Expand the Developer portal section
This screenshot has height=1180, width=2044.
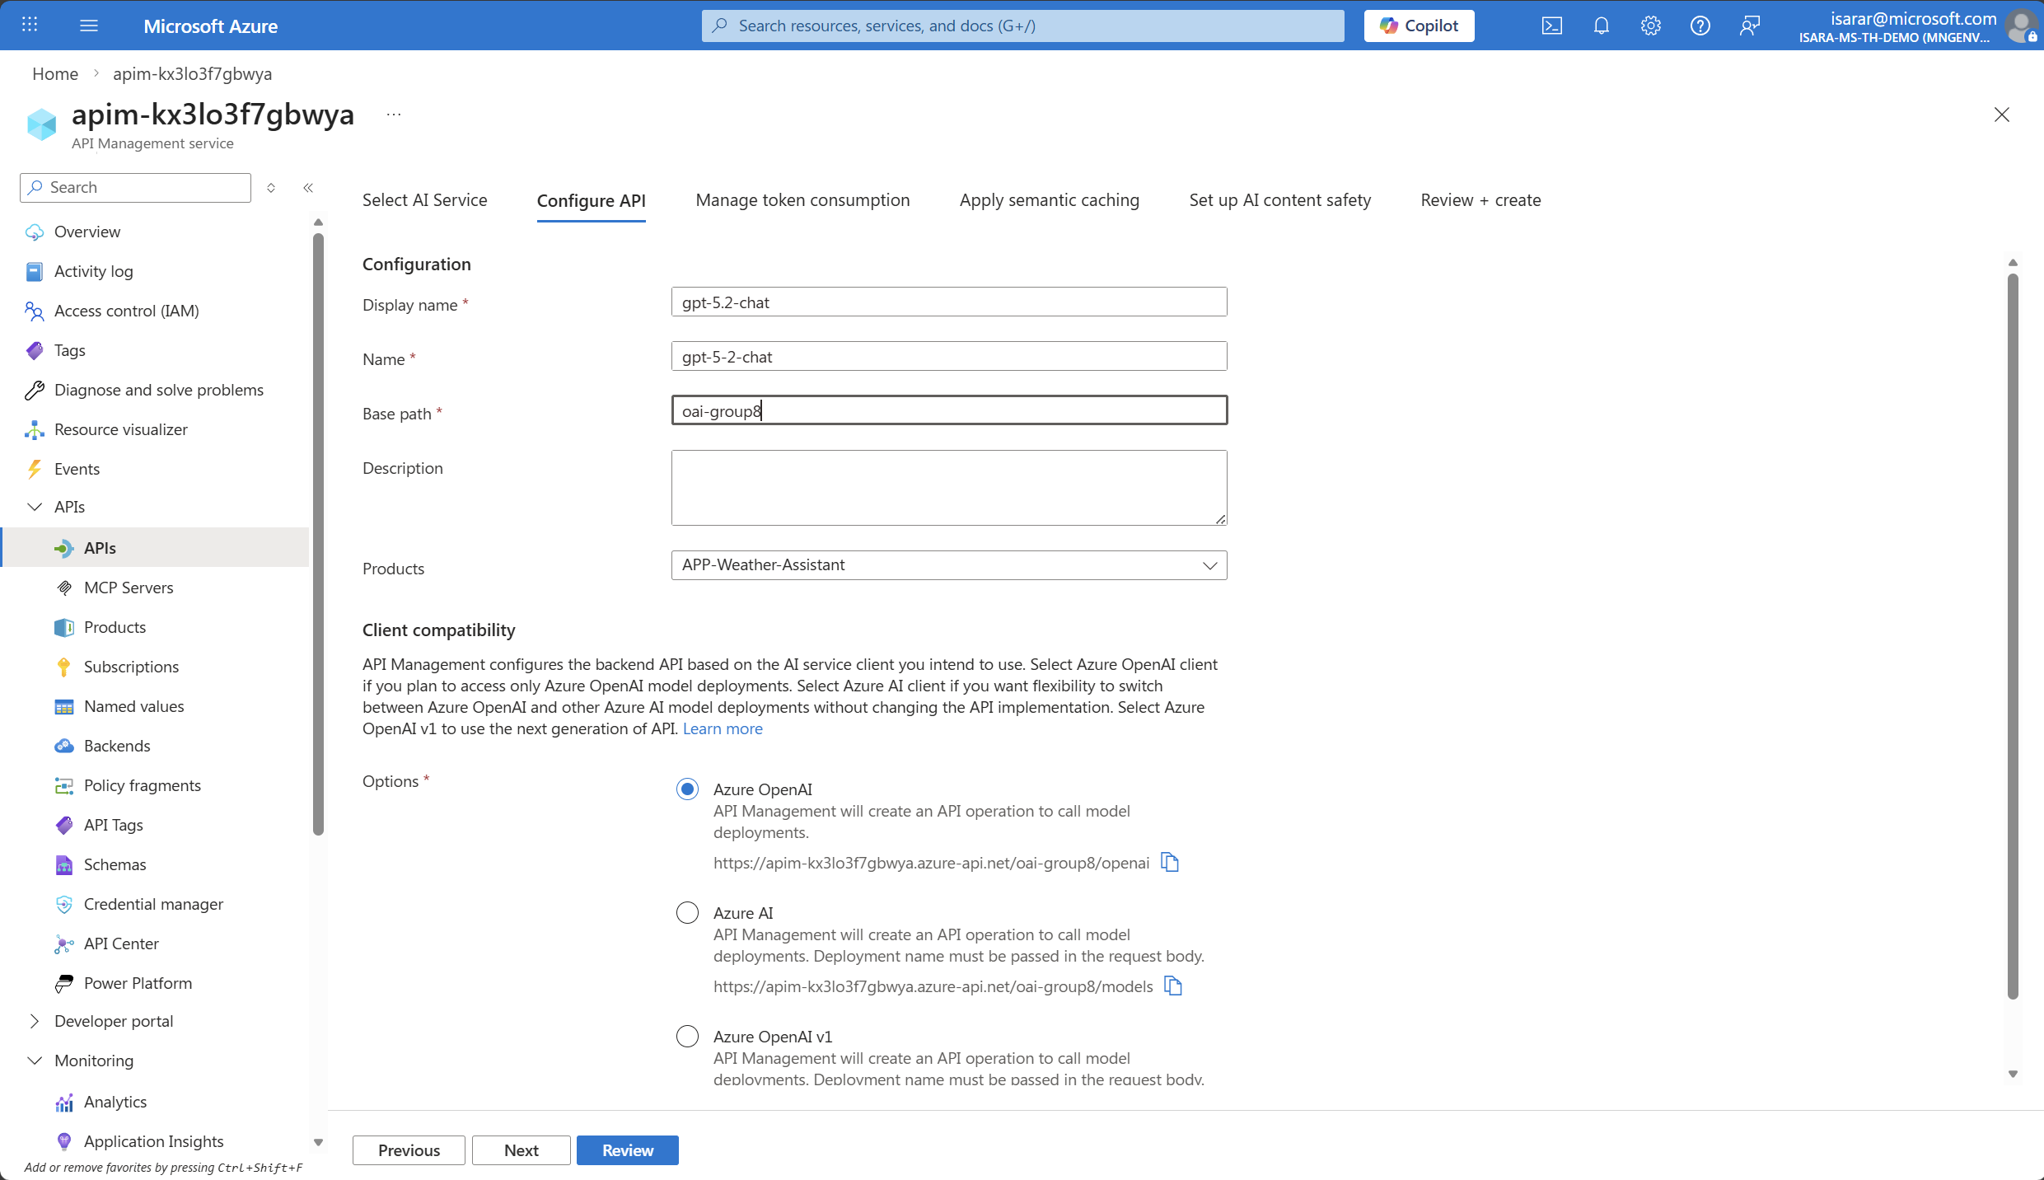35,1021
